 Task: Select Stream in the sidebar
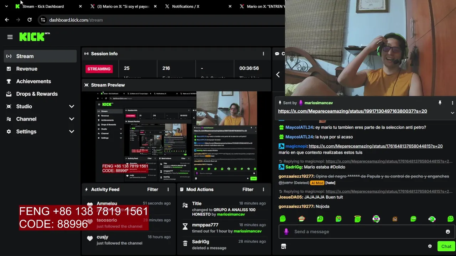click(40, 56)
